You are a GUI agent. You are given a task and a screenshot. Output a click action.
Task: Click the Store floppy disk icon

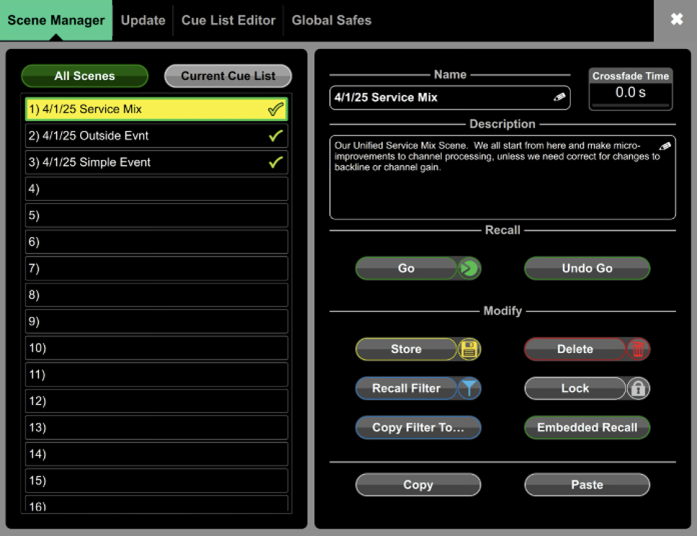pyautogui.click(x=469, y=349)
